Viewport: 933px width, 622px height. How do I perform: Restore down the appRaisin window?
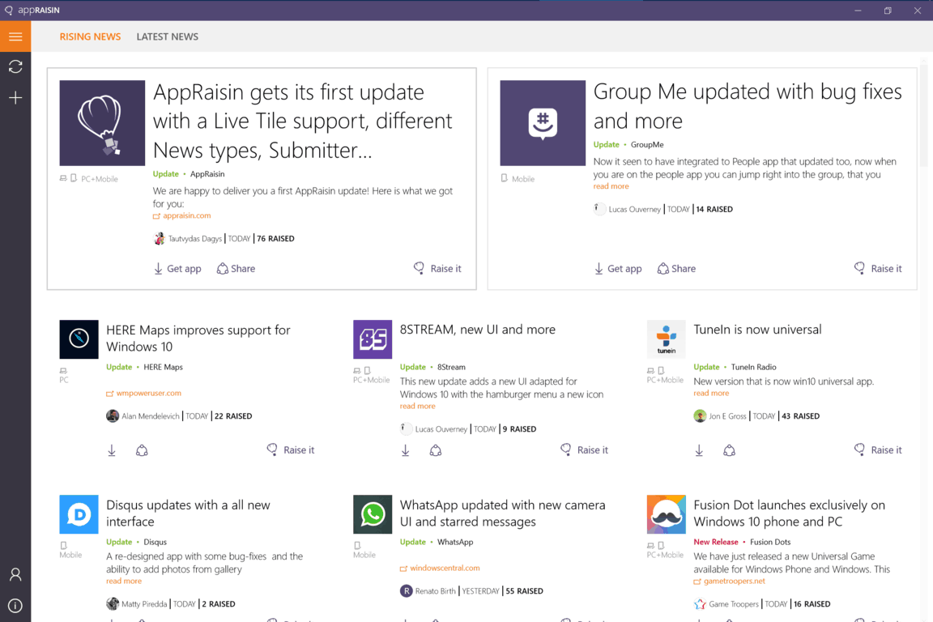point(888,10)
